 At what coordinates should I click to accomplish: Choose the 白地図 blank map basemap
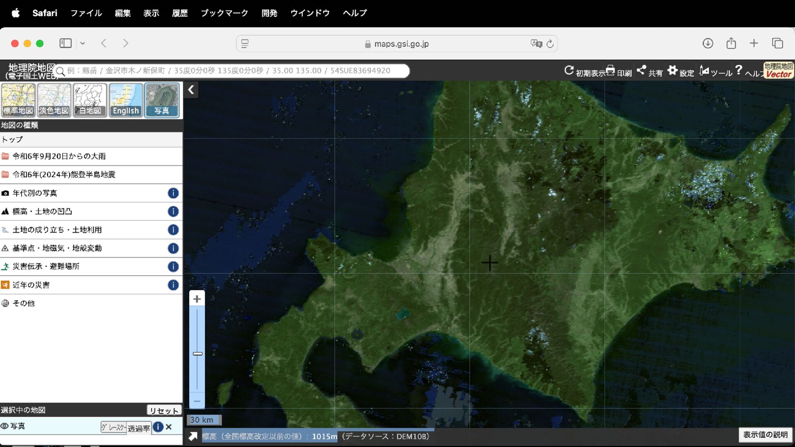[x=90, y=100]
